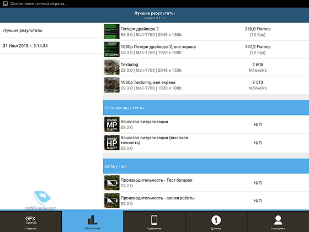Select the 31 Июл 2015 result entry
Viewport: 309px width, 232px height.
point(51,46)
